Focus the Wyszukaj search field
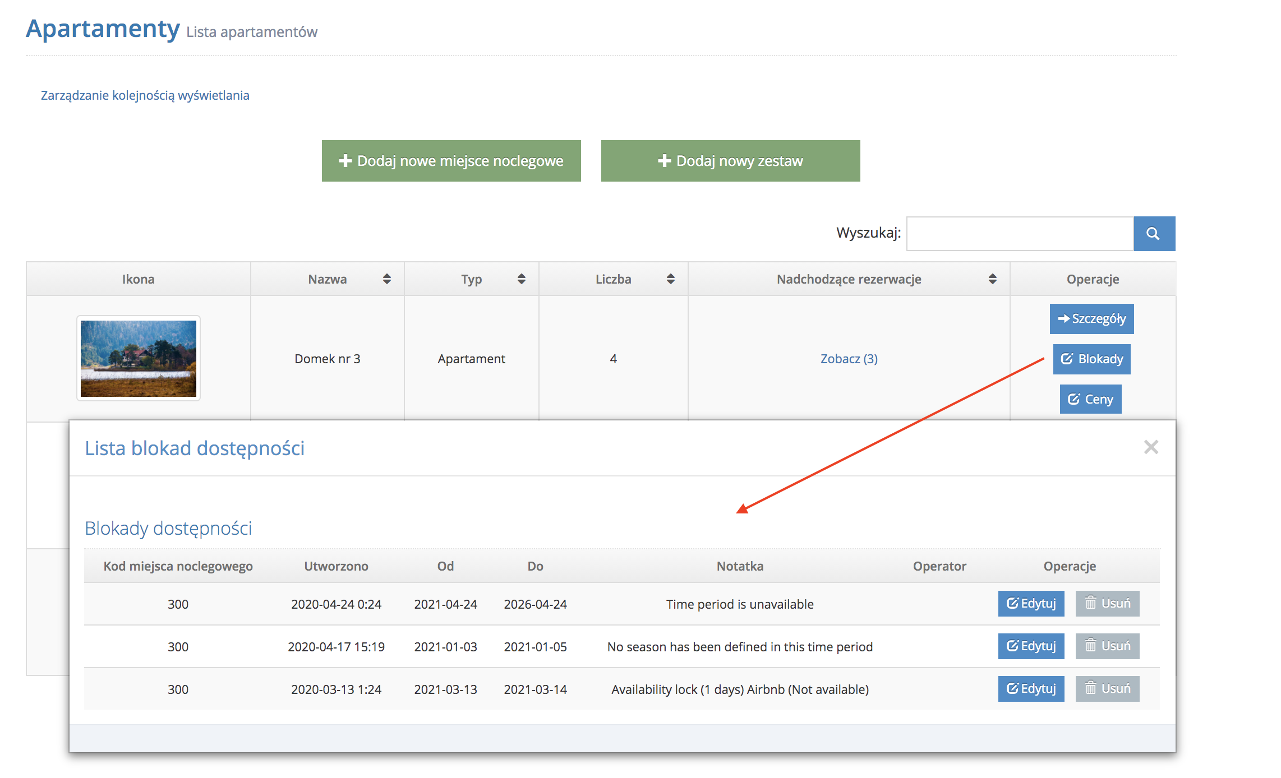This screenshot has height=778, width=1281. [x=1019, y=234]
